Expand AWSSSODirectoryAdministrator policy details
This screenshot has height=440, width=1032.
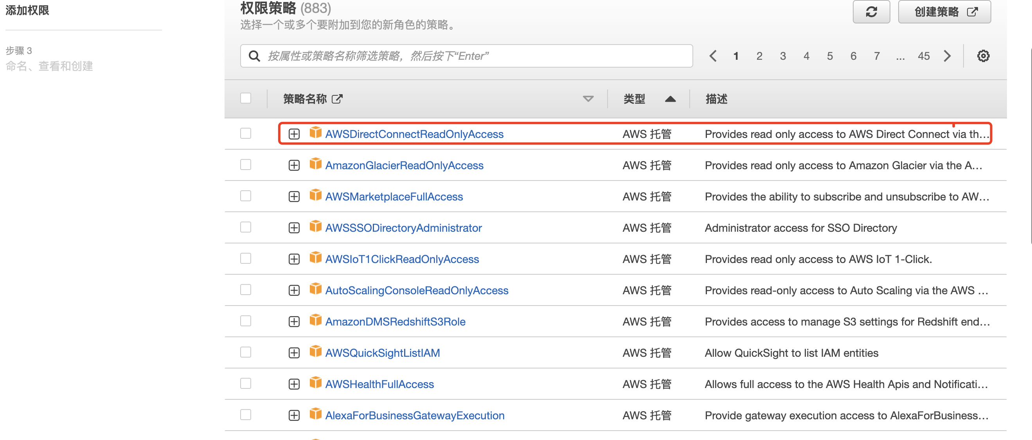point(294,228)
